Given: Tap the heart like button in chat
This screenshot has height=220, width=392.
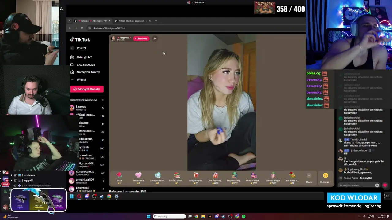Looking at the screenshot, I should [385, 185].
